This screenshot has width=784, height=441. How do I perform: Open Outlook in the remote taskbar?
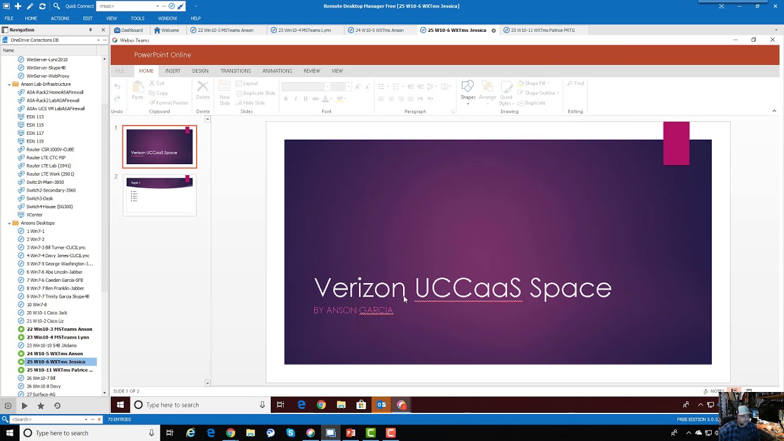click(x=381, y=405)
